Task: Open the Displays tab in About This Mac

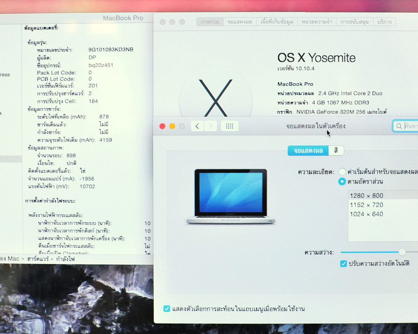Action: pyautogui.click(x=239, y=22)
